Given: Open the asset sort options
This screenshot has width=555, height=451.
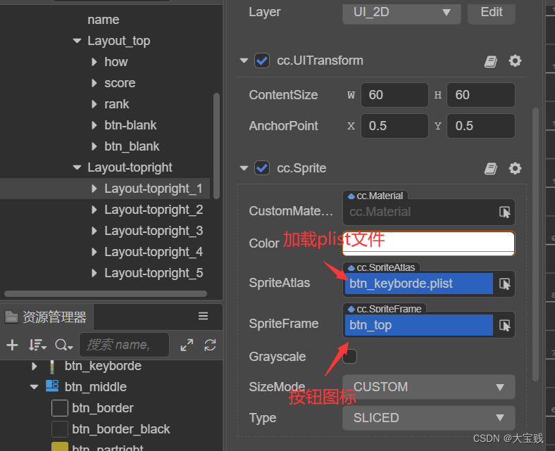Looking at the screenshot, I should [37, 345].
